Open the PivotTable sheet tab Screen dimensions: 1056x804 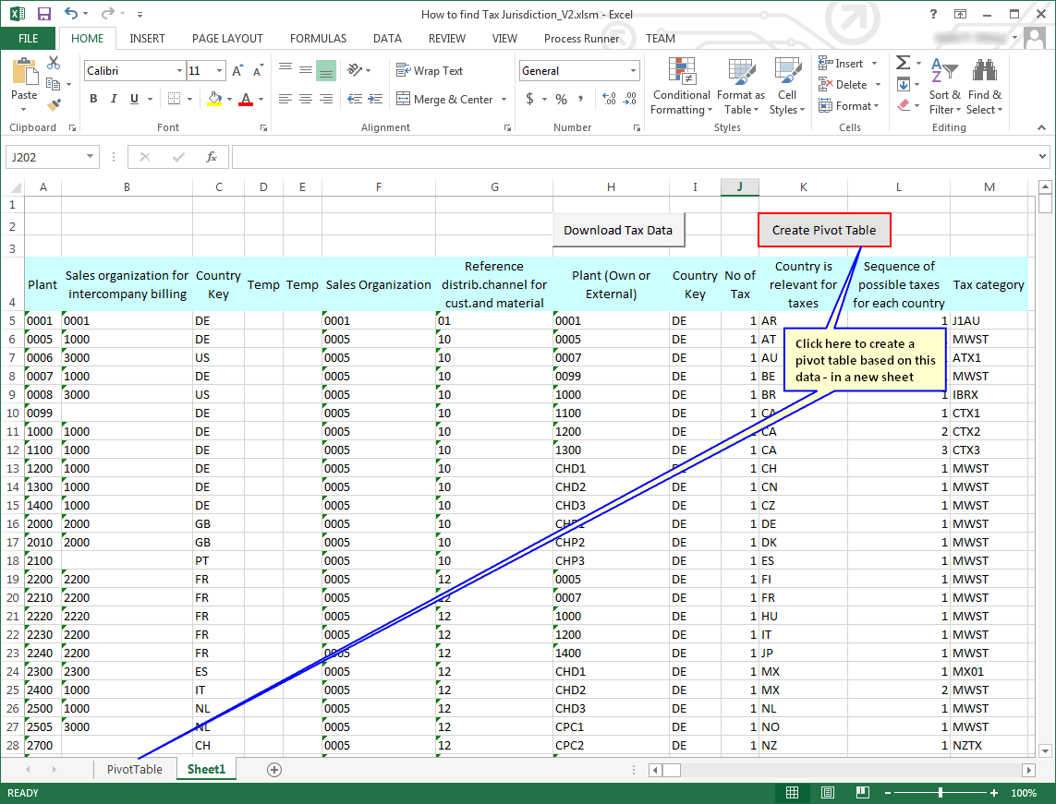(x=134, y=769)
